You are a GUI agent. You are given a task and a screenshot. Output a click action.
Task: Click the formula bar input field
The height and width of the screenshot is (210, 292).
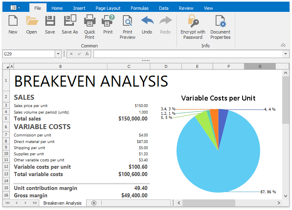pos(188,54)
